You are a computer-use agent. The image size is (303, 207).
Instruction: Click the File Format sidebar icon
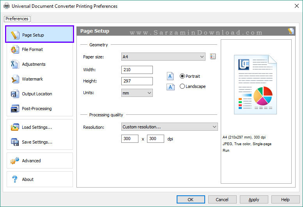(15, 49)
